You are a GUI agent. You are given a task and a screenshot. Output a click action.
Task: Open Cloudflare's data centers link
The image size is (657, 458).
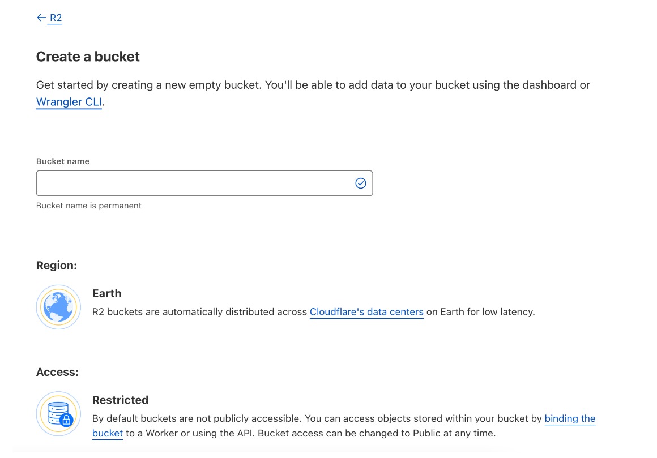(x=366, y=312)
